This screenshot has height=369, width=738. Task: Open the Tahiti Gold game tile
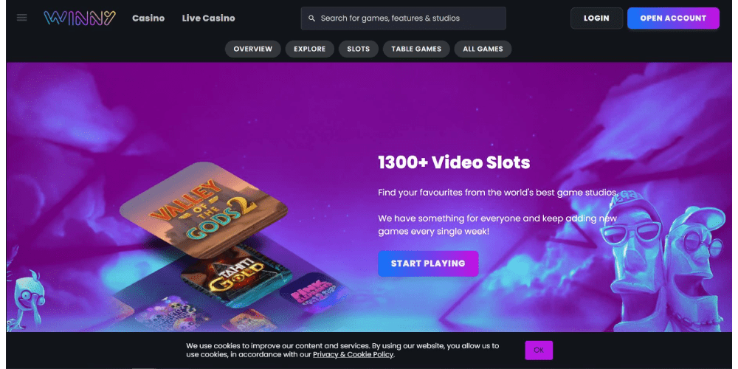pyautogui.click(x=236, y=275)
